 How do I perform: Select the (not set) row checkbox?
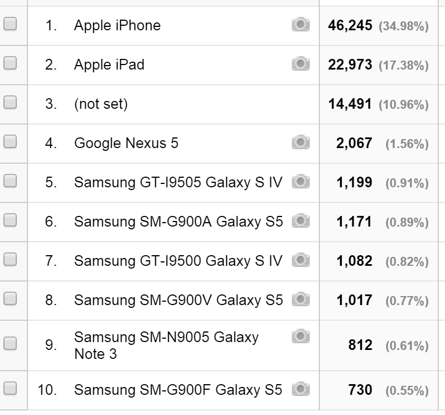click(x=10, y=102)
